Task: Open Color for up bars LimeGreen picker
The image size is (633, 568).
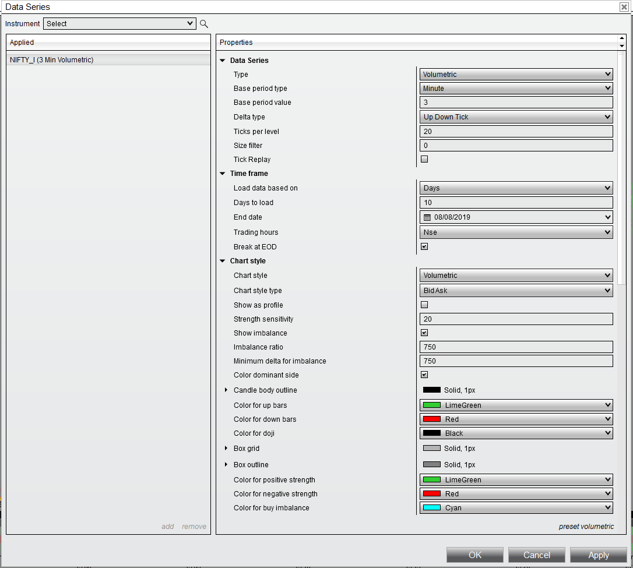Action: point(516,405)
